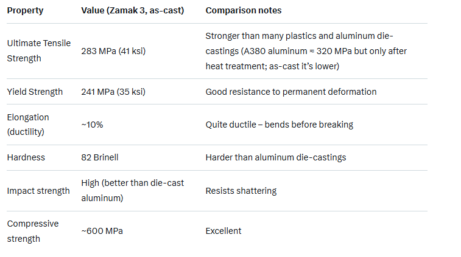The height and width of the screenshot is (257, 461).
Task: Click the Property column header
Action: coord(24,11)
